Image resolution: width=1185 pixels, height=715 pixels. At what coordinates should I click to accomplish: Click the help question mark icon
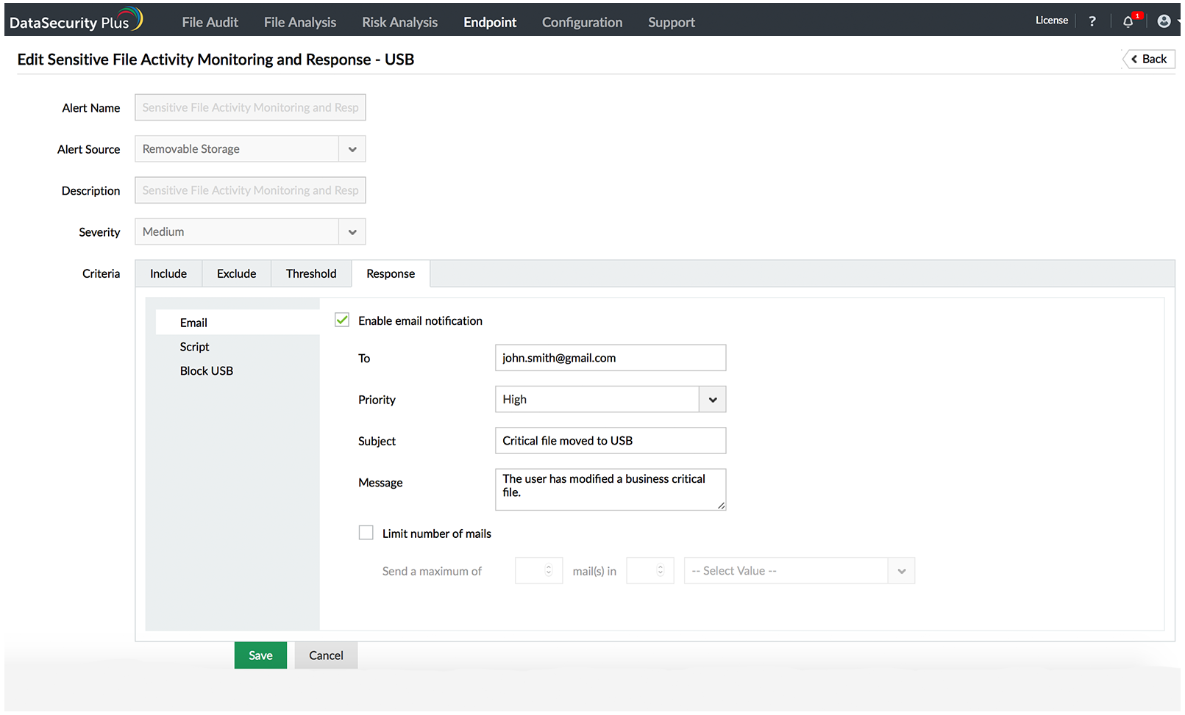1092,21
